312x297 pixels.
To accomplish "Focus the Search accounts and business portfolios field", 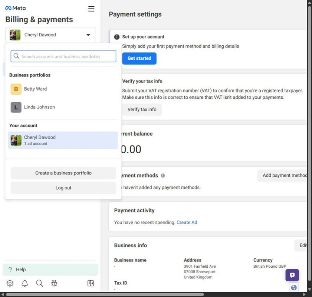I will coord(63,56).
